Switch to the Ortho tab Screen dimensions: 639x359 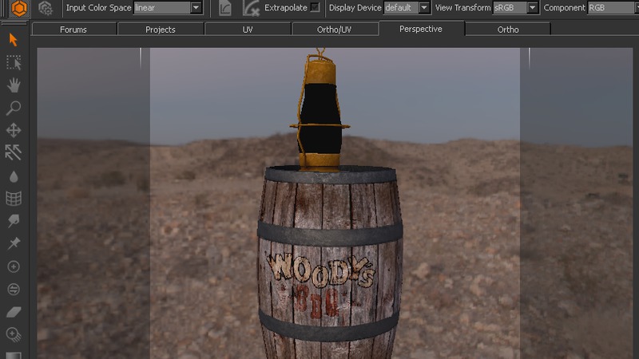pyautogui.click(x=508, y=30)
